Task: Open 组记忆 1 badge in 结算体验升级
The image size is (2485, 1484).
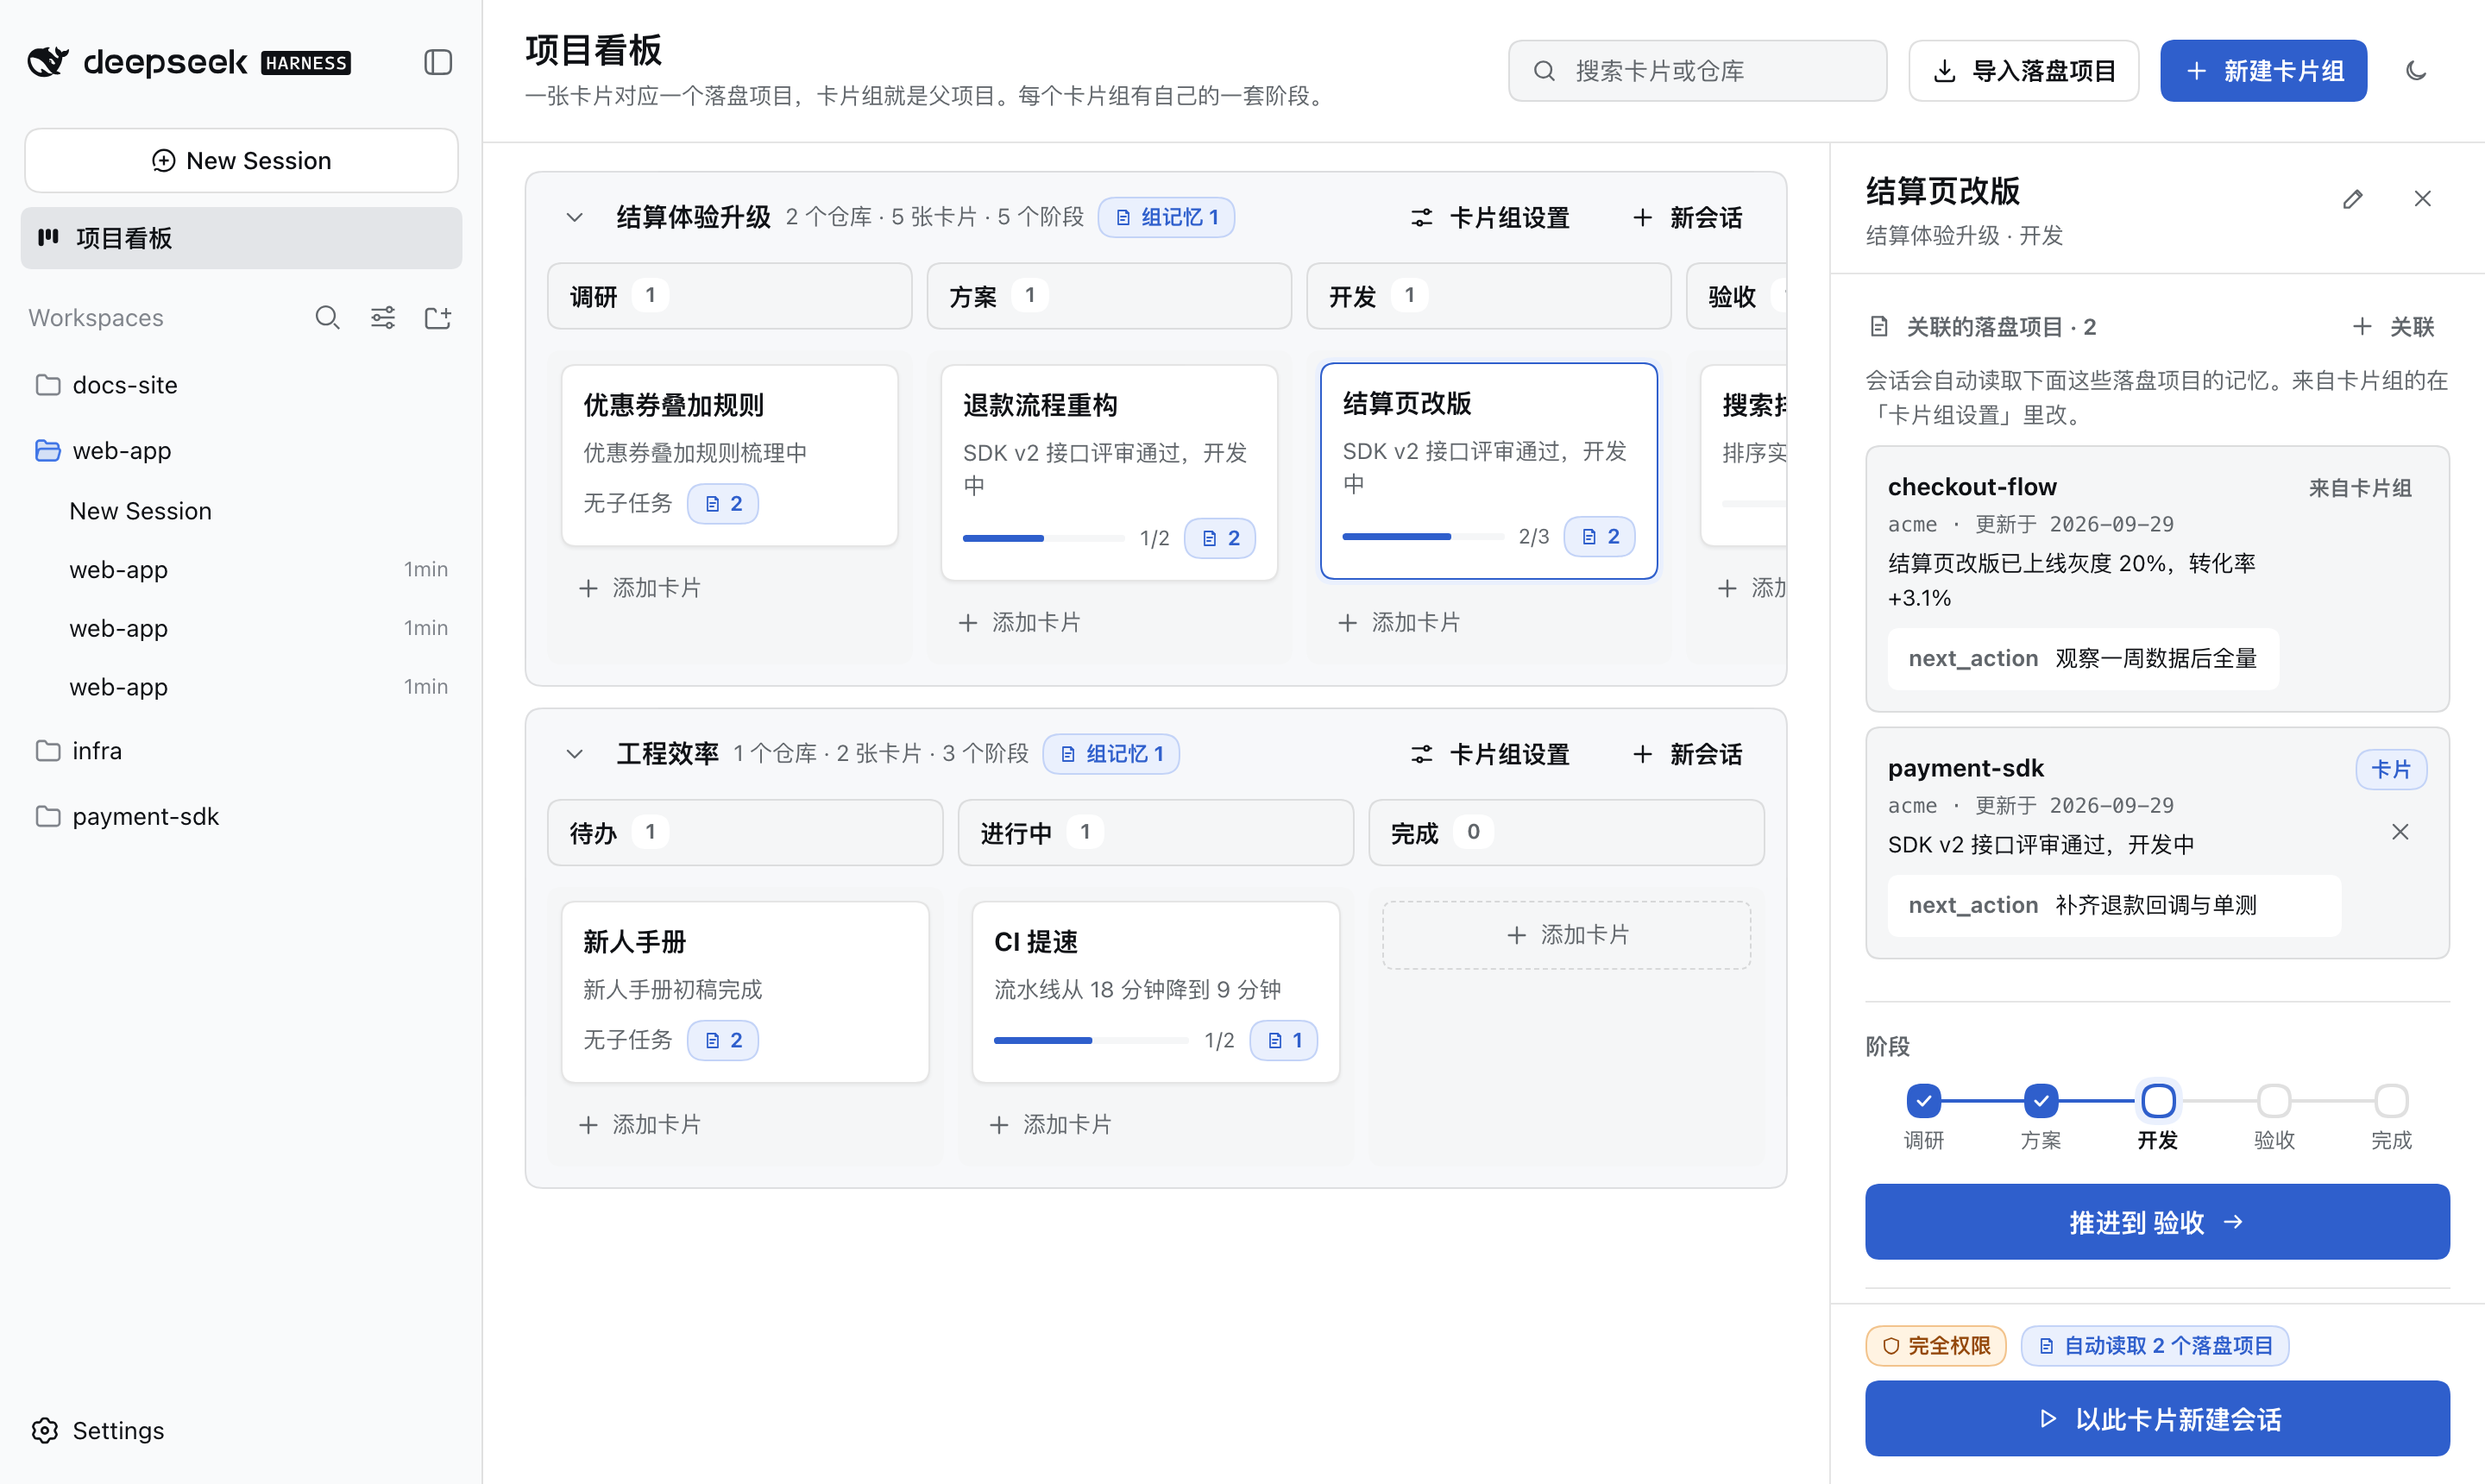Action: [1166, 217]
